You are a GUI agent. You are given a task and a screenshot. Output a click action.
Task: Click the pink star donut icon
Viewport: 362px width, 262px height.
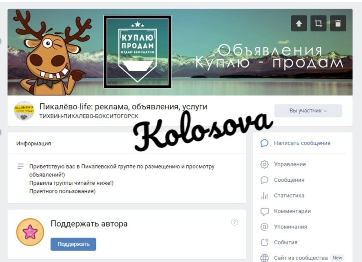click(x=30, y=232)
